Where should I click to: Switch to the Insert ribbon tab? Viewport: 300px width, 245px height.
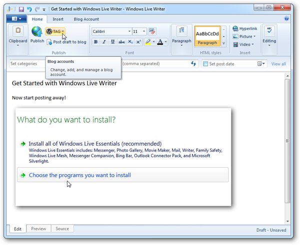point(58,19)
